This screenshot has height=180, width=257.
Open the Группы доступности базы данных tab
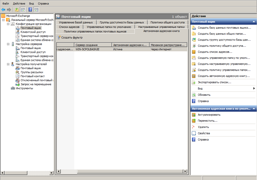122,22
